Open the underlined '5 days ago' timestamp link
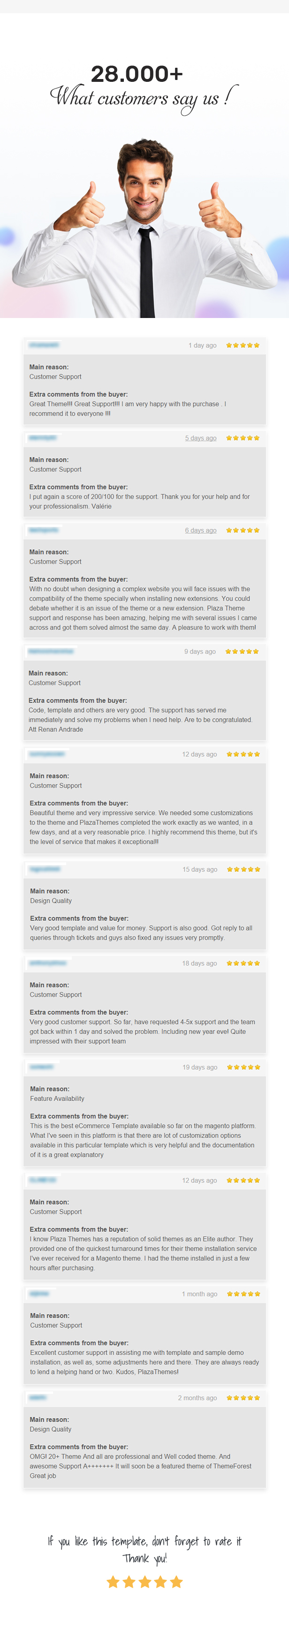289x1646 pixels. [x=200, y=437]
